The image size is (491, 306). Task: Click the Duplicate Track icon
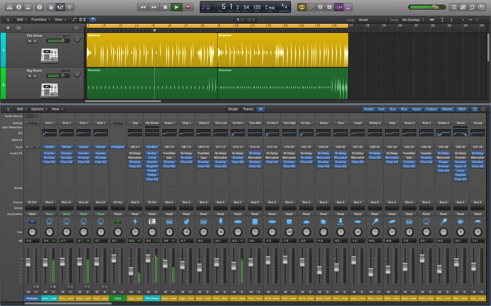point(18,28)
